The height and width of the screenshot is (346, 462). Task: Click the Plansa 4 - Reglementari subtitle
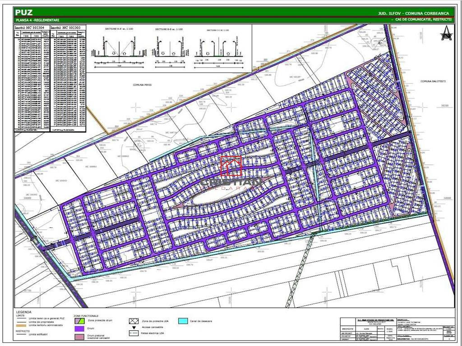pyautogui.click(x=34, y=20)
